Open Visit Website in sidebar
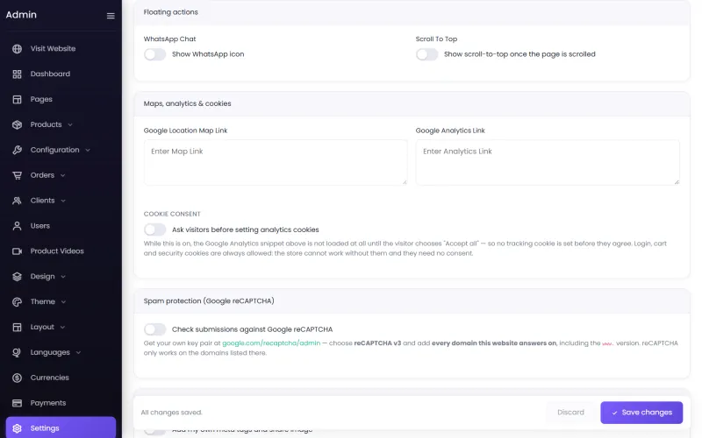This screenshot has width=702, height=438. coord(61,49)
